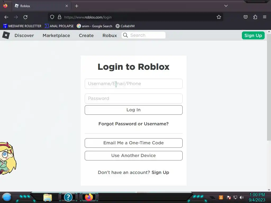Screen dimensions: 271x203
Task: Click the scrollbar down arrow
Action: (x=269, y=190)
